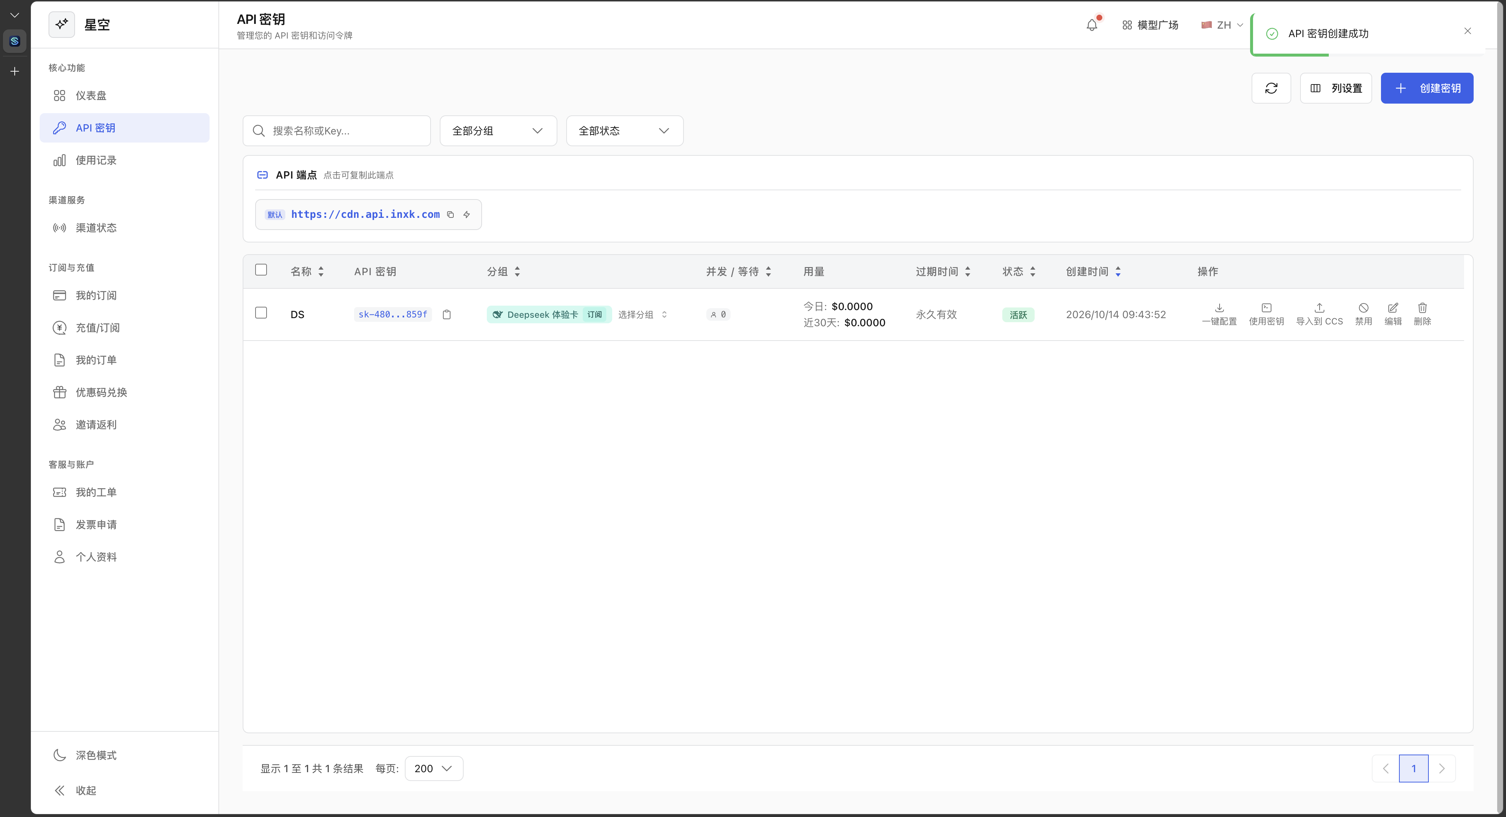
Task: Open the 全部状态 dropdown
Action: pyautogui.click(x=624, y=131)
